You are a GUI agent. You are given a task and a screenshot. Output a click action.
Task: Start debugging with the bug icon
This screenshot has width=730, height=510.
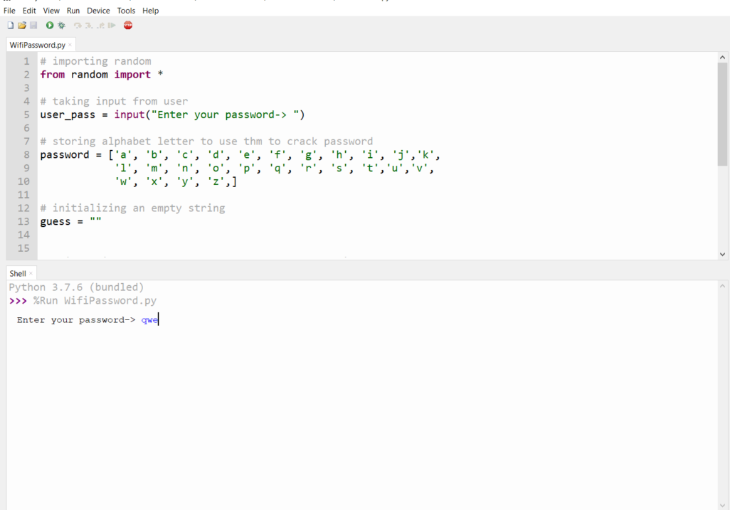coord(62,26)
